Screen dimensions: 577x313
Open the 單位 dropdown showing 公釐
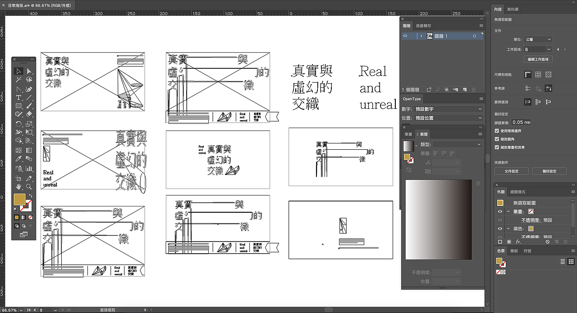click(538, 40)
